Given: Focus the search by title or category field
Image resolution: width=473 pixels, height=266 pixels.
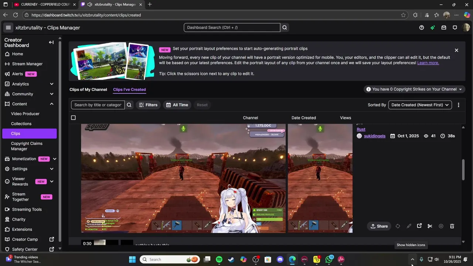Looking at the screenshot, I should pos(98,105).
